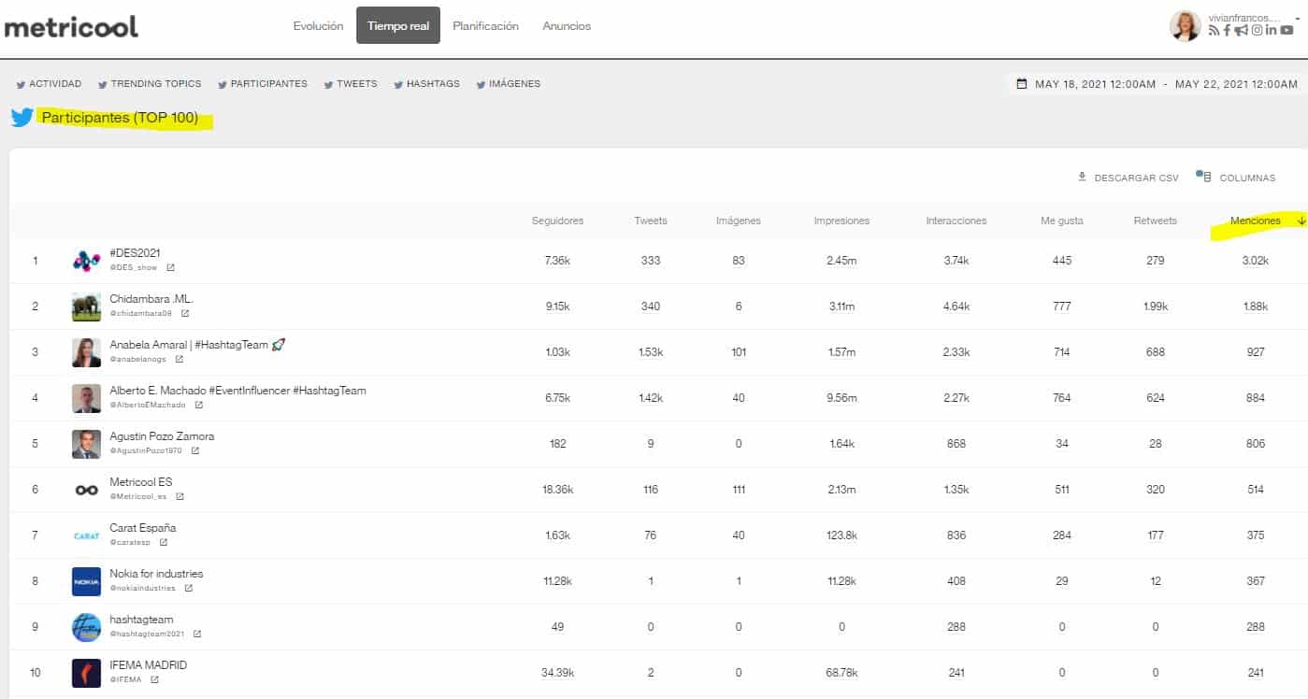Click Alberto E. Machado's profile picture
The height and width of the screenshot is (699, 1308).
86,398
